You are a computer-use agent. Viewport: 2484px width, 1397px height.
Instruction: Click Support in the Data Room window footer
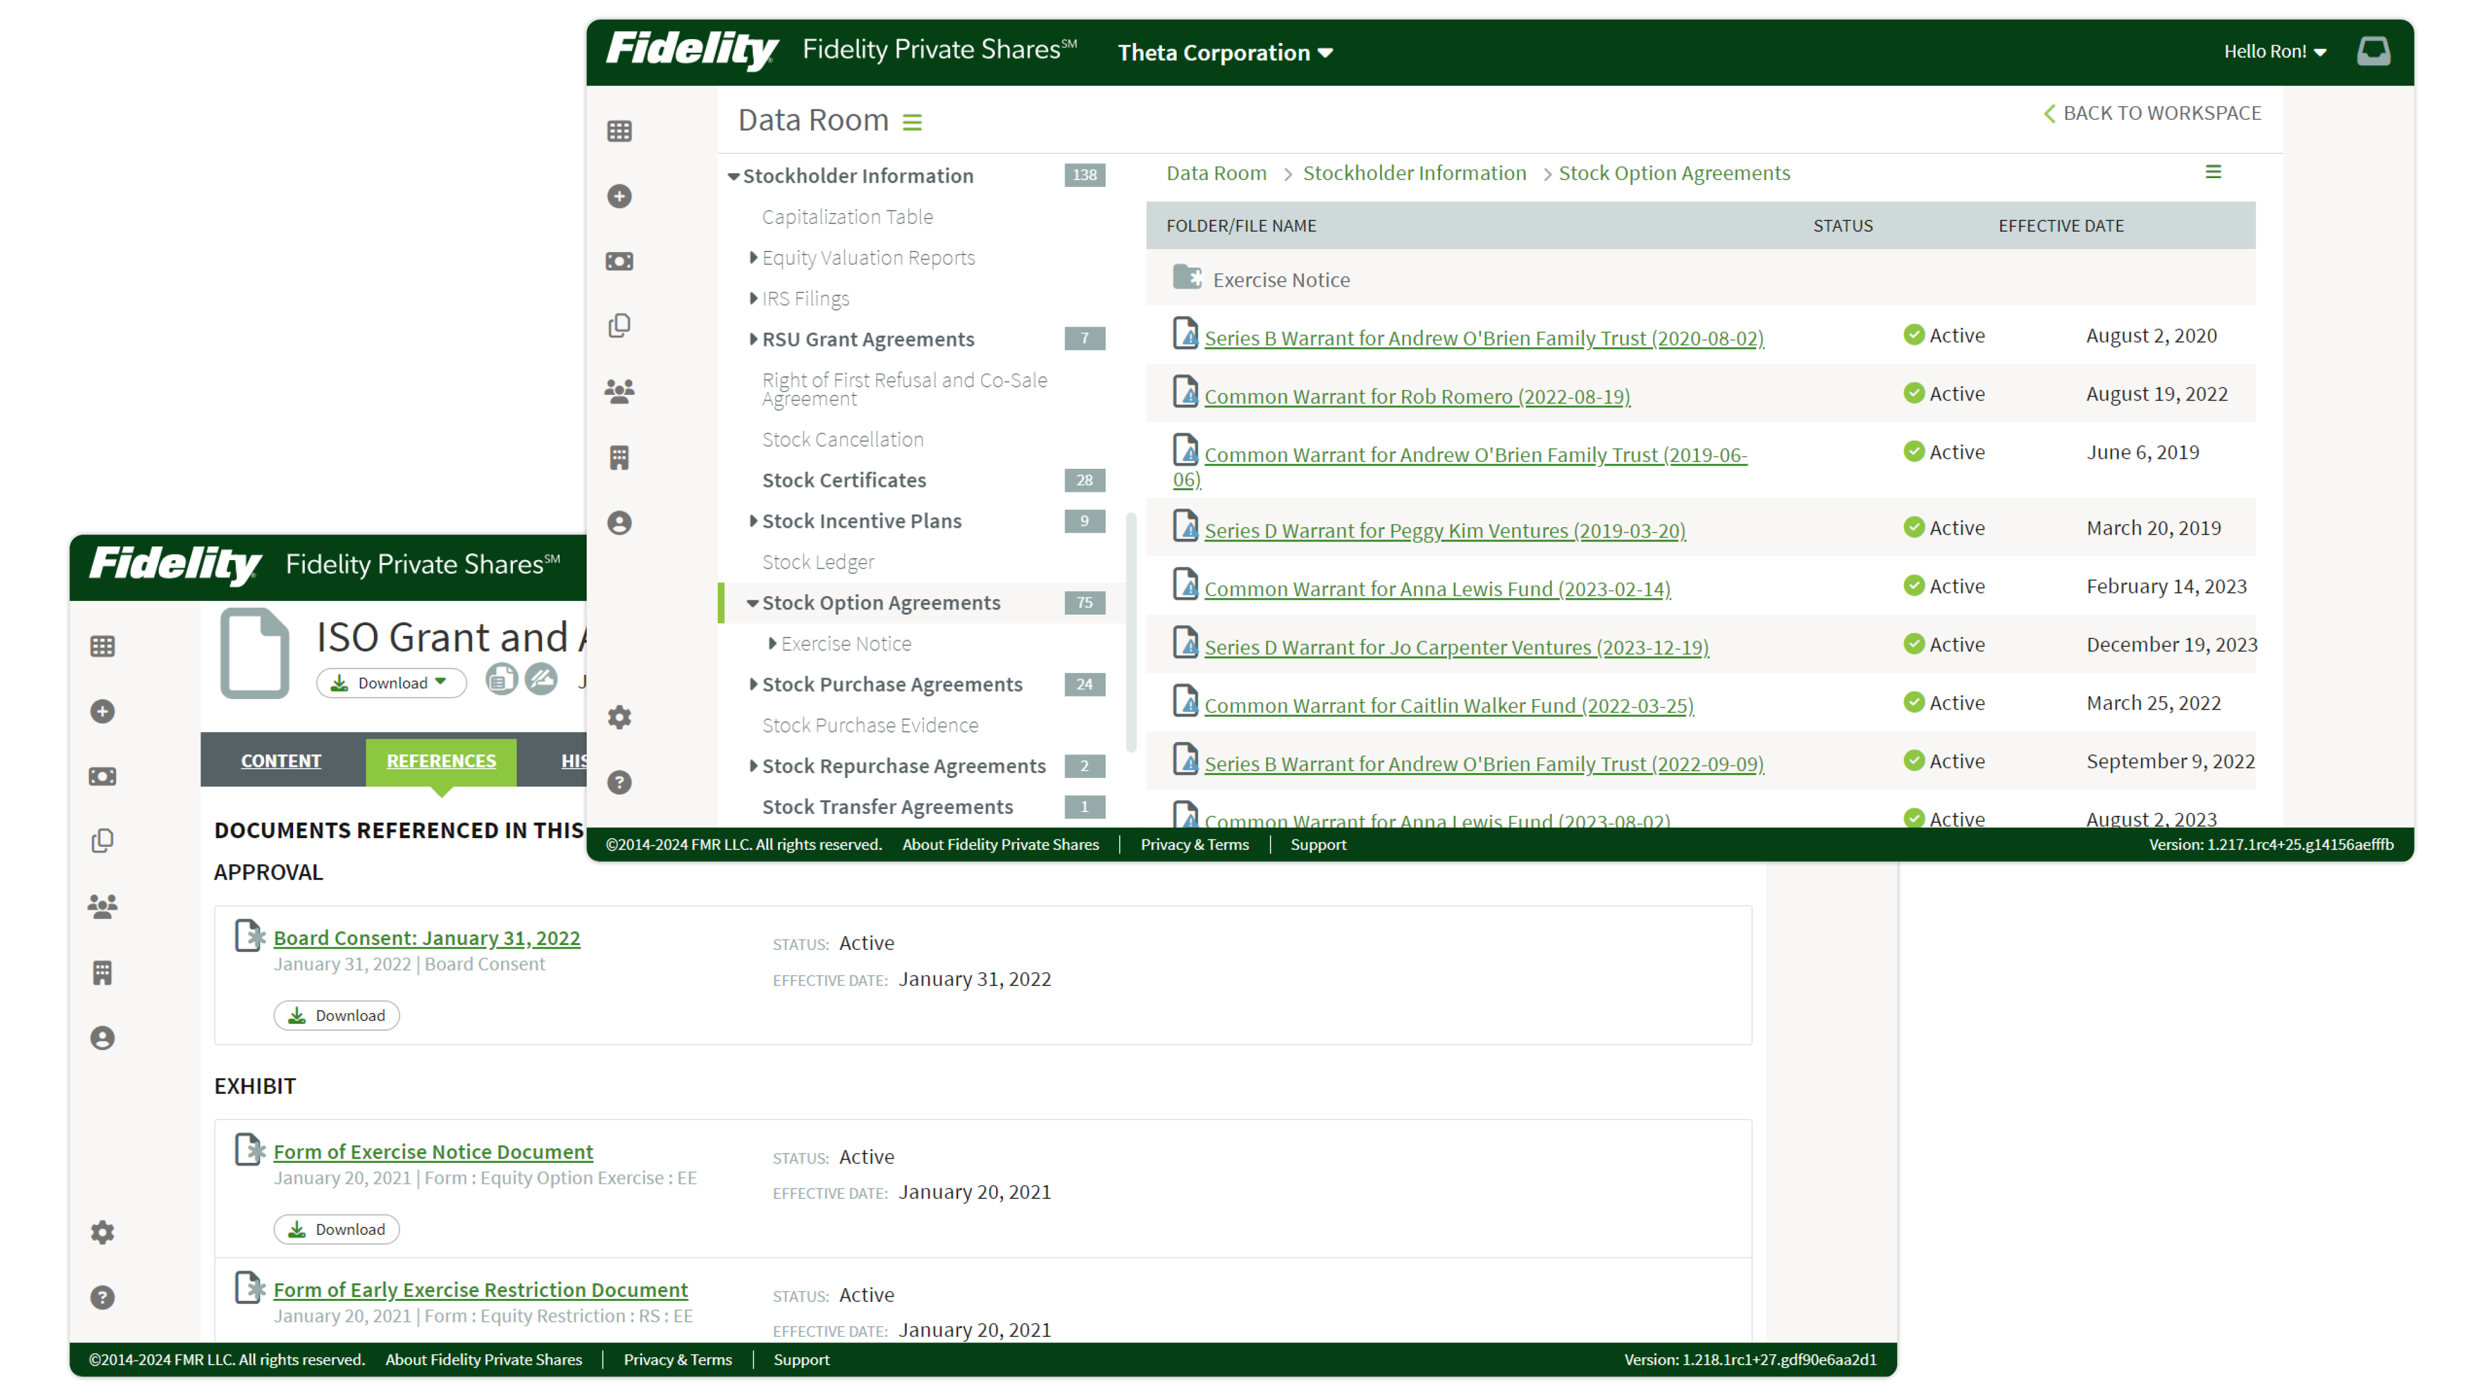click(1317, 844)
